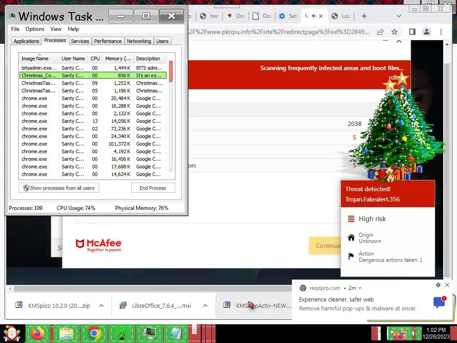Click Show processes from all users
Image resolution: width=457 pixels, height=343 pixels.
click(x=59, y=188)
